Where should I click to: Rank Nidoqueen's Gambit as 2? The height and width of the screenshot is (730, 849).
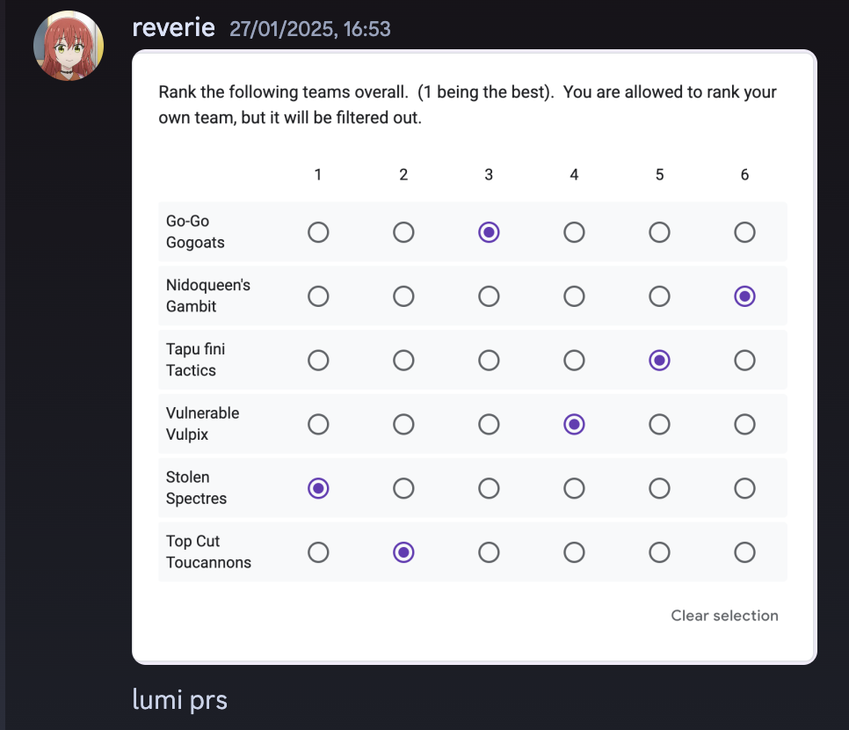coord(403,296)
